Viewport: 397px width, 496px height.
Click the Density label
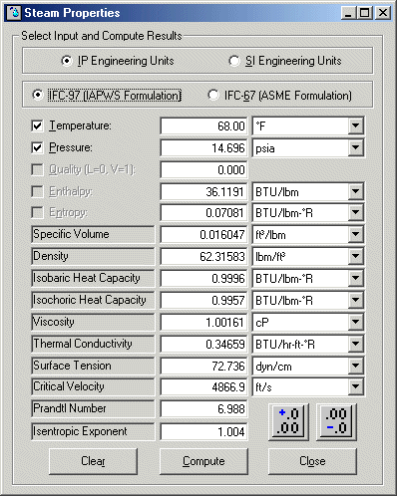point(93,256)
